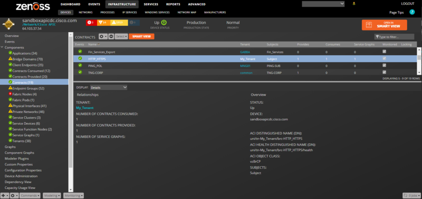
Task: Open the Reports menu
Action: point(173,4)
